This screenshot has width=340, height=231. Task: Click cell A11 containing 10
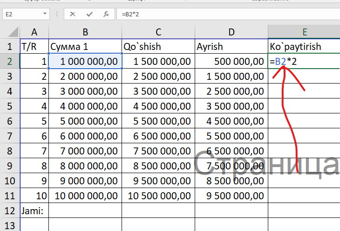pyautogui.click(x=34, y=196)
